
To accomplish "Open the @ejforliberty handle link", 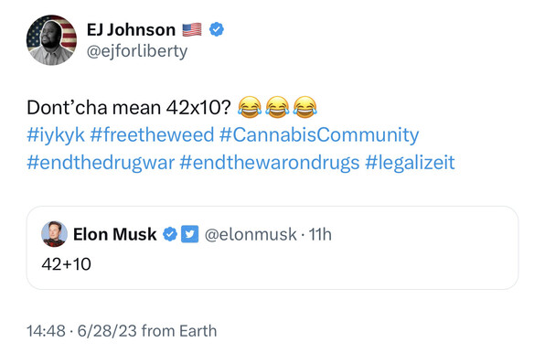I will 137,51.
